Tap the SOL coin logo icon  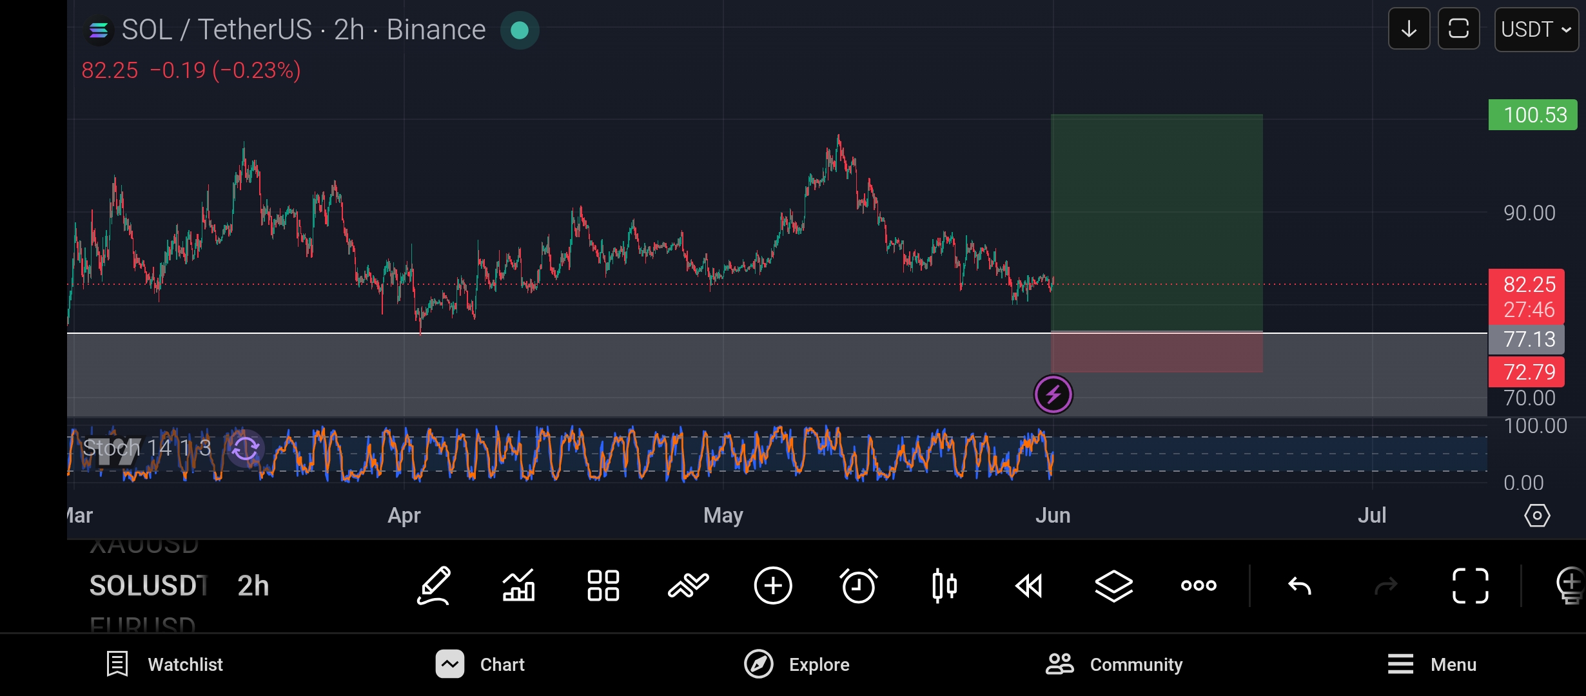[99, 30]
